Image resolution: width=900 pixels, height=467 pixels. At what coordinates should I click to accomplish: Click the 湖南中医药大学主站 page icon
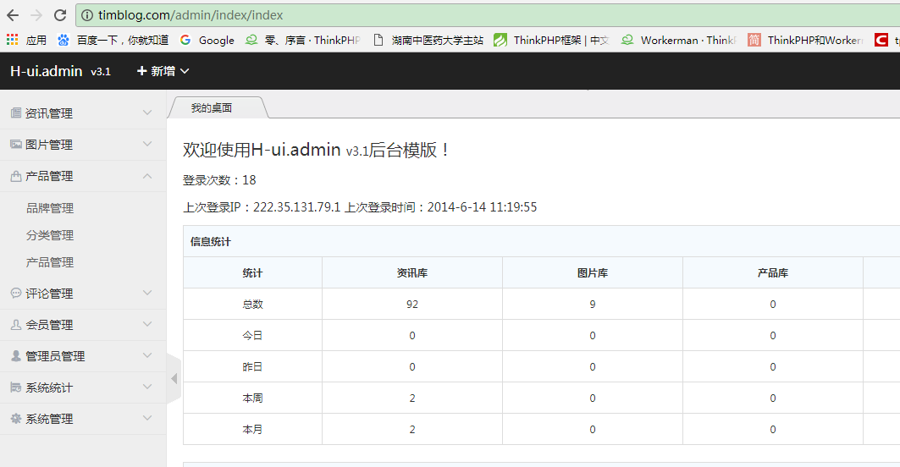click(x=378, y=40)
